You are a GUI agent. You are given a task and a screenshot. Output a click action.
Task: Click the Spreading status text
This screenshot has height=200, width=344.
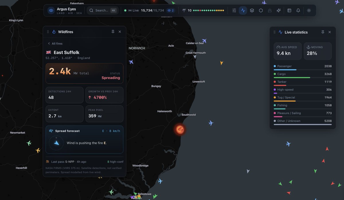point(111,78)
